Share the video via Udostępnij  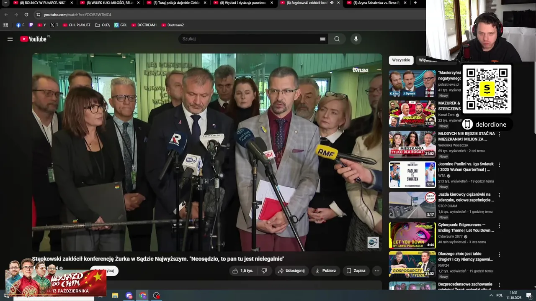point(292,270)
